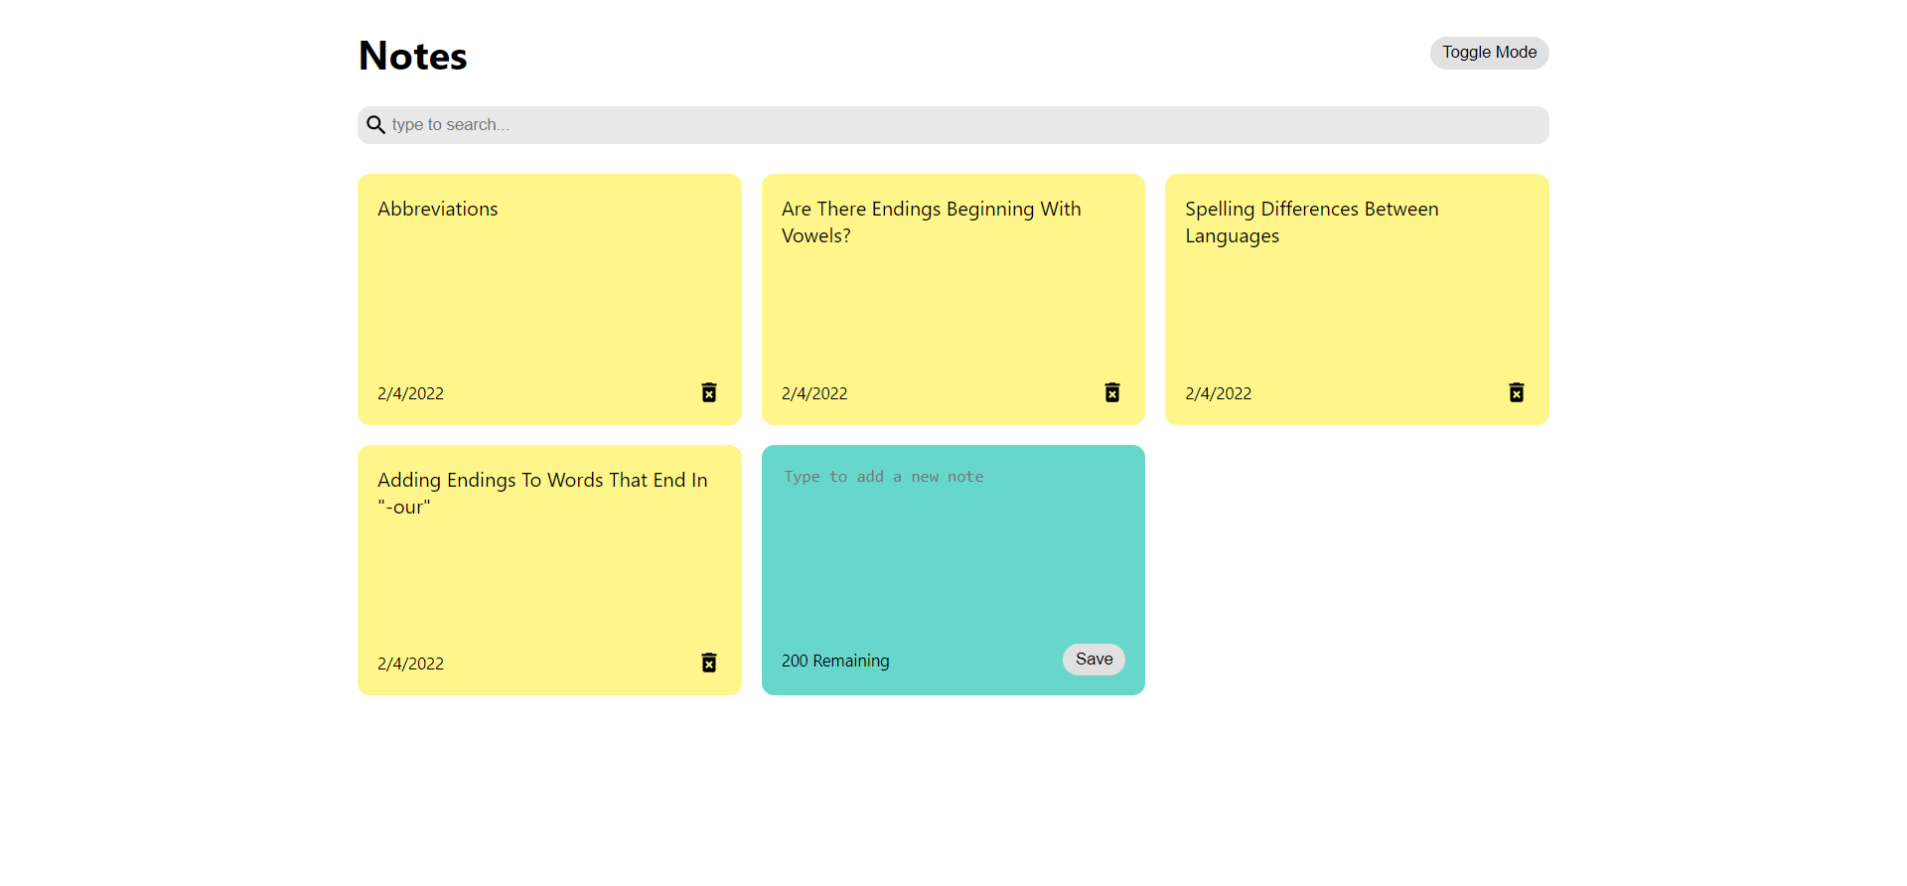
Task: Click the date on the Vowels note
Action: [x=814, y=393]
